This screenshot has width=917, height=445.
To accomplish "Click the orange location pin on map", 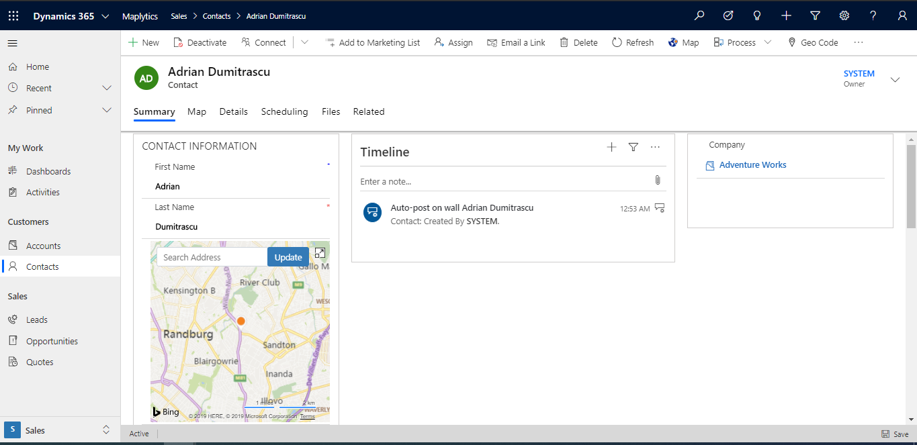I will pyautogui.click(x=241, y=322).
